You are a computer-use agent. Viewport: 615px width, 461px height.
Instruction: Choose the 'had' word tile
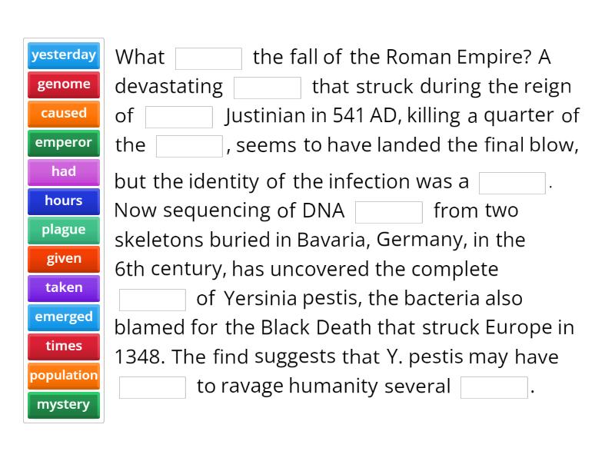[63, 171]
